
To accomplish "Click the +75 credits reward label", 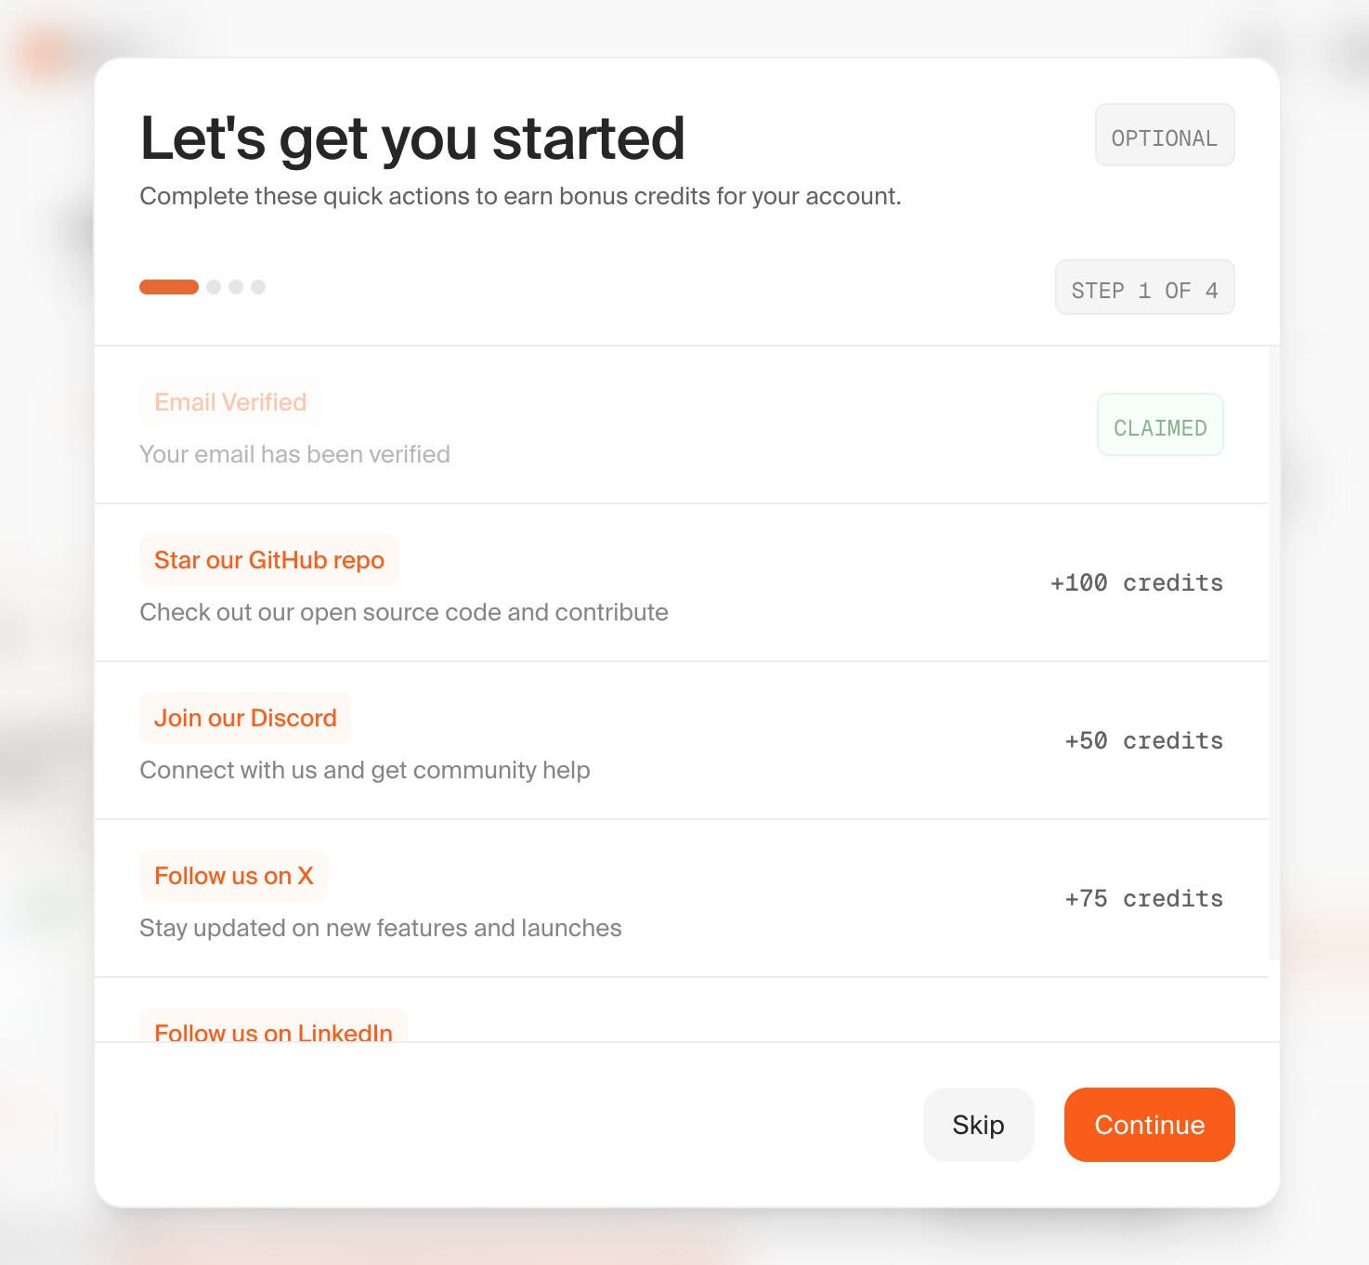I will coord(1142,898).
